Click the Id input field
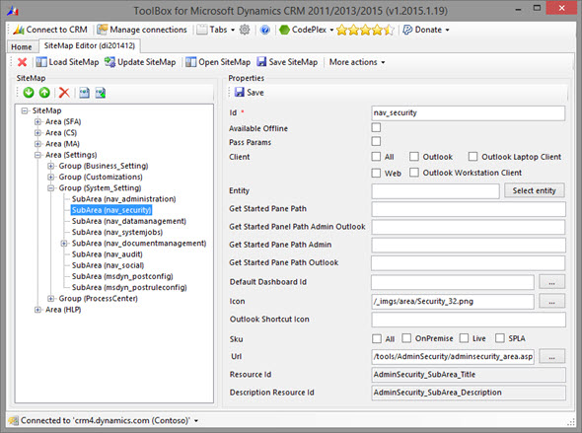Screen dimensions: 582x433 468,112
